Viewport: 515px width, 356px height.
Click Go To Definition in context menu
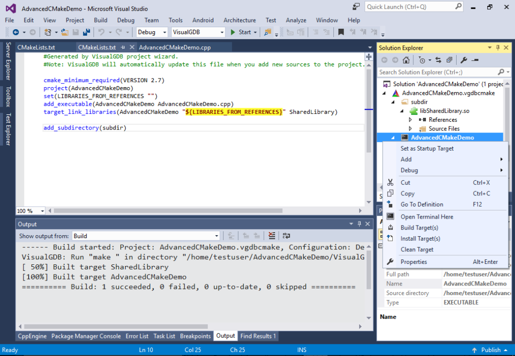pos(422,204)
